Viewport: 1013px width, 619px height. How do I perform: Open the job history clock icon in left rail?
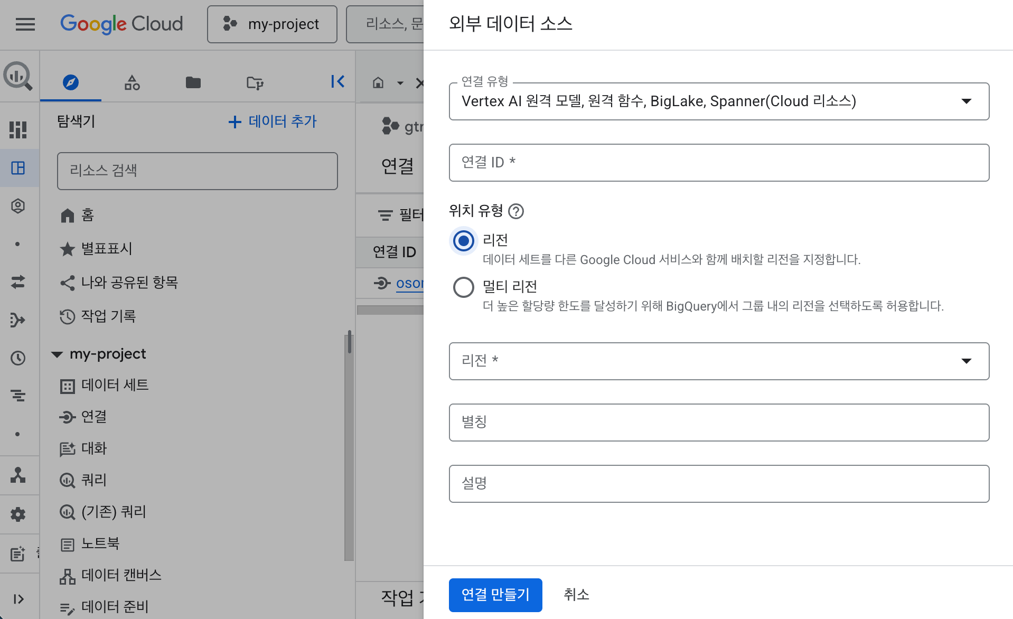pyautogui.click(x=18, y=358)
